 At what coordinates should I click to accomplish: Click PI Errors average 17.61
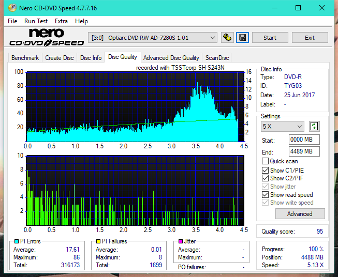pyautogui.click(x=72, y=250)
